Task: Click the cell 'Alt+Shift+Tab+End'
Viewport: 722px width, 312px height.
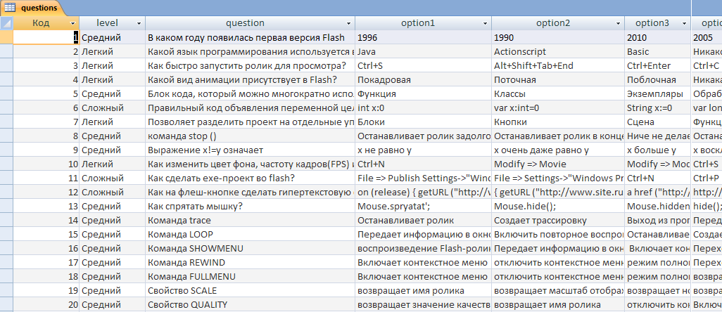Action: tap(558, 66)
